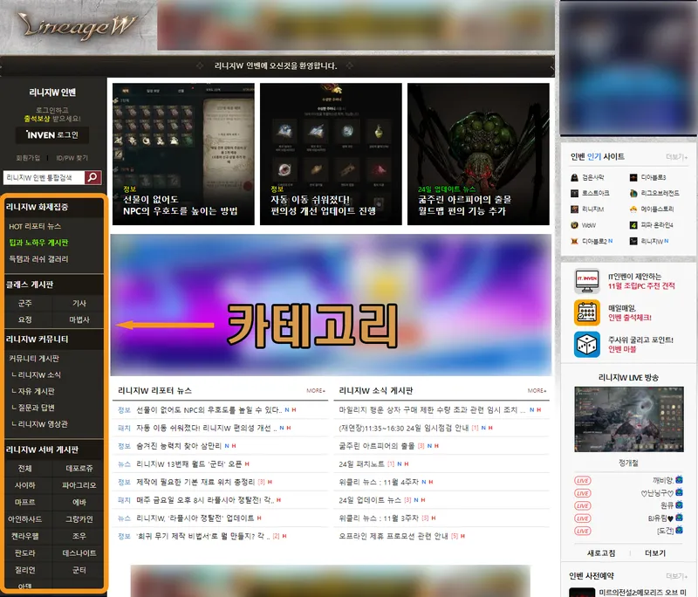Select the 그랑카인 server board
Viewport: 698px width, 597px height.
79,519
